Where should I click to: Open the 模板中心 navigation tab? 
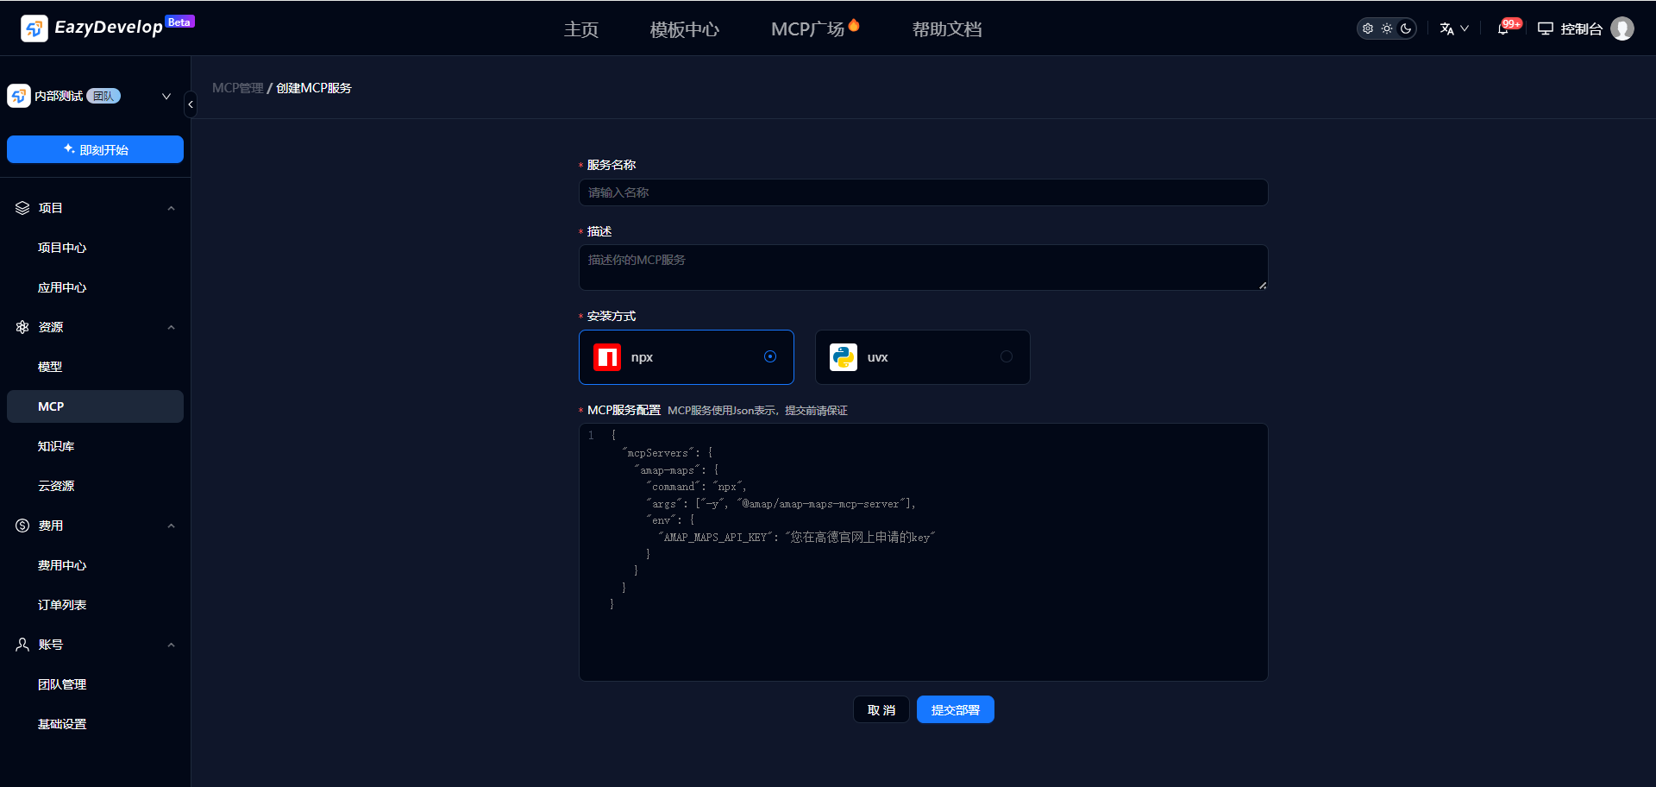pyautogui.click(x=684, y=29)
